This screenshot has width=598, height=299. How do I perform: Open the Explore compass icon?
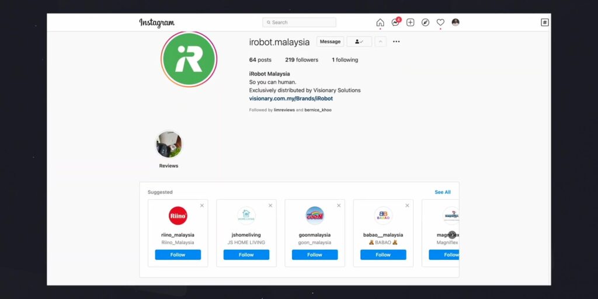tap(425, 23)
